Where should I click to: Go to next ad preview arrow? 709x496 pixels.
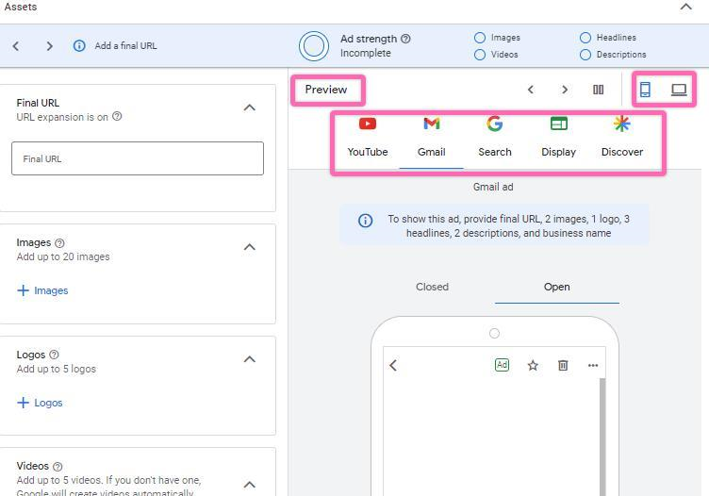click(x=565, y=90)
